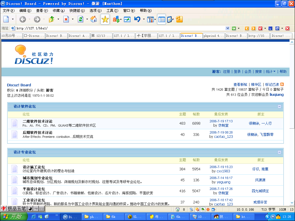Open the tools options toolbar icon

pos(150,19)
